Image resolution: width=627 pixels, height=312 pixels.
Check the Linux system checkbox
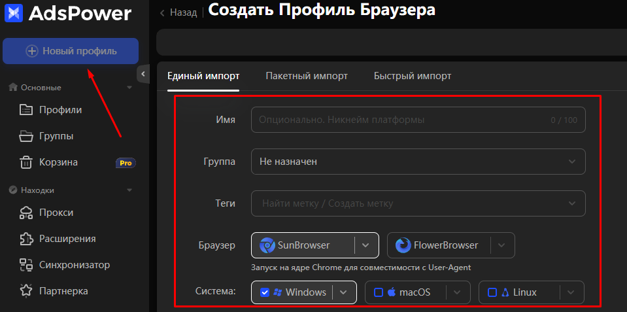click(492, 292)
